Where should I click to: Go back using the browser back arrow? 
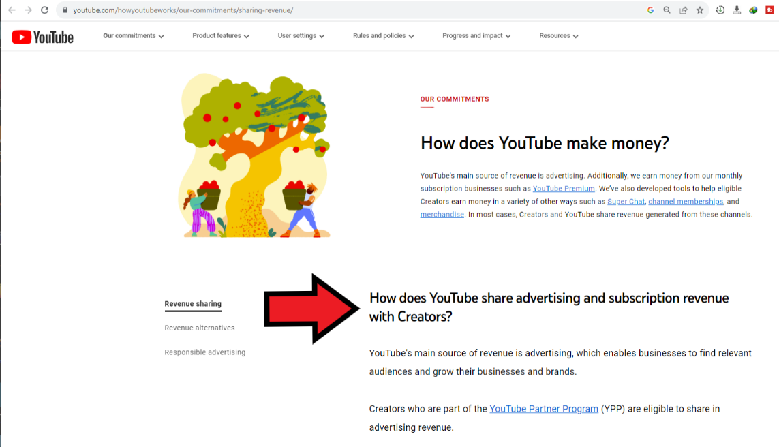(12, 10)
